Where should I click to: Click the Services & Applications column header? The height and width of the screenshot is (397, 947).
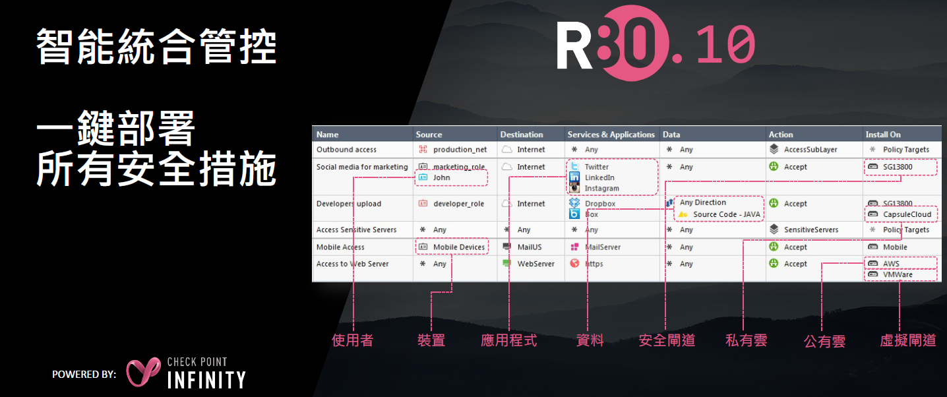pos(611,135)
